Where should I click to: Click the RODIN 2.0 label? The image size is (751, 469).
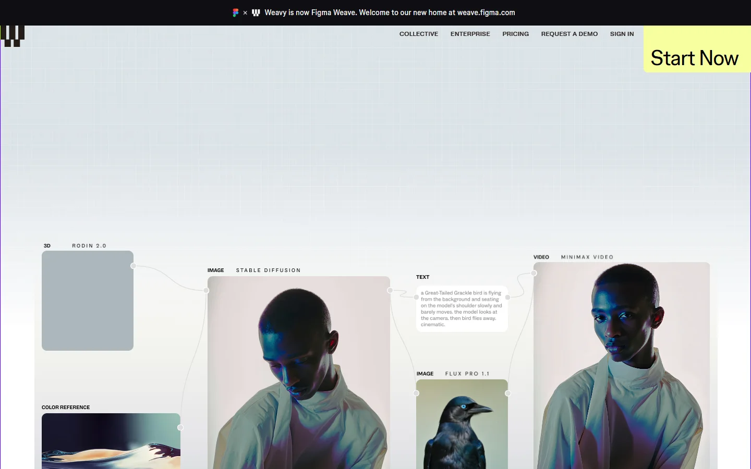[89, 246]
